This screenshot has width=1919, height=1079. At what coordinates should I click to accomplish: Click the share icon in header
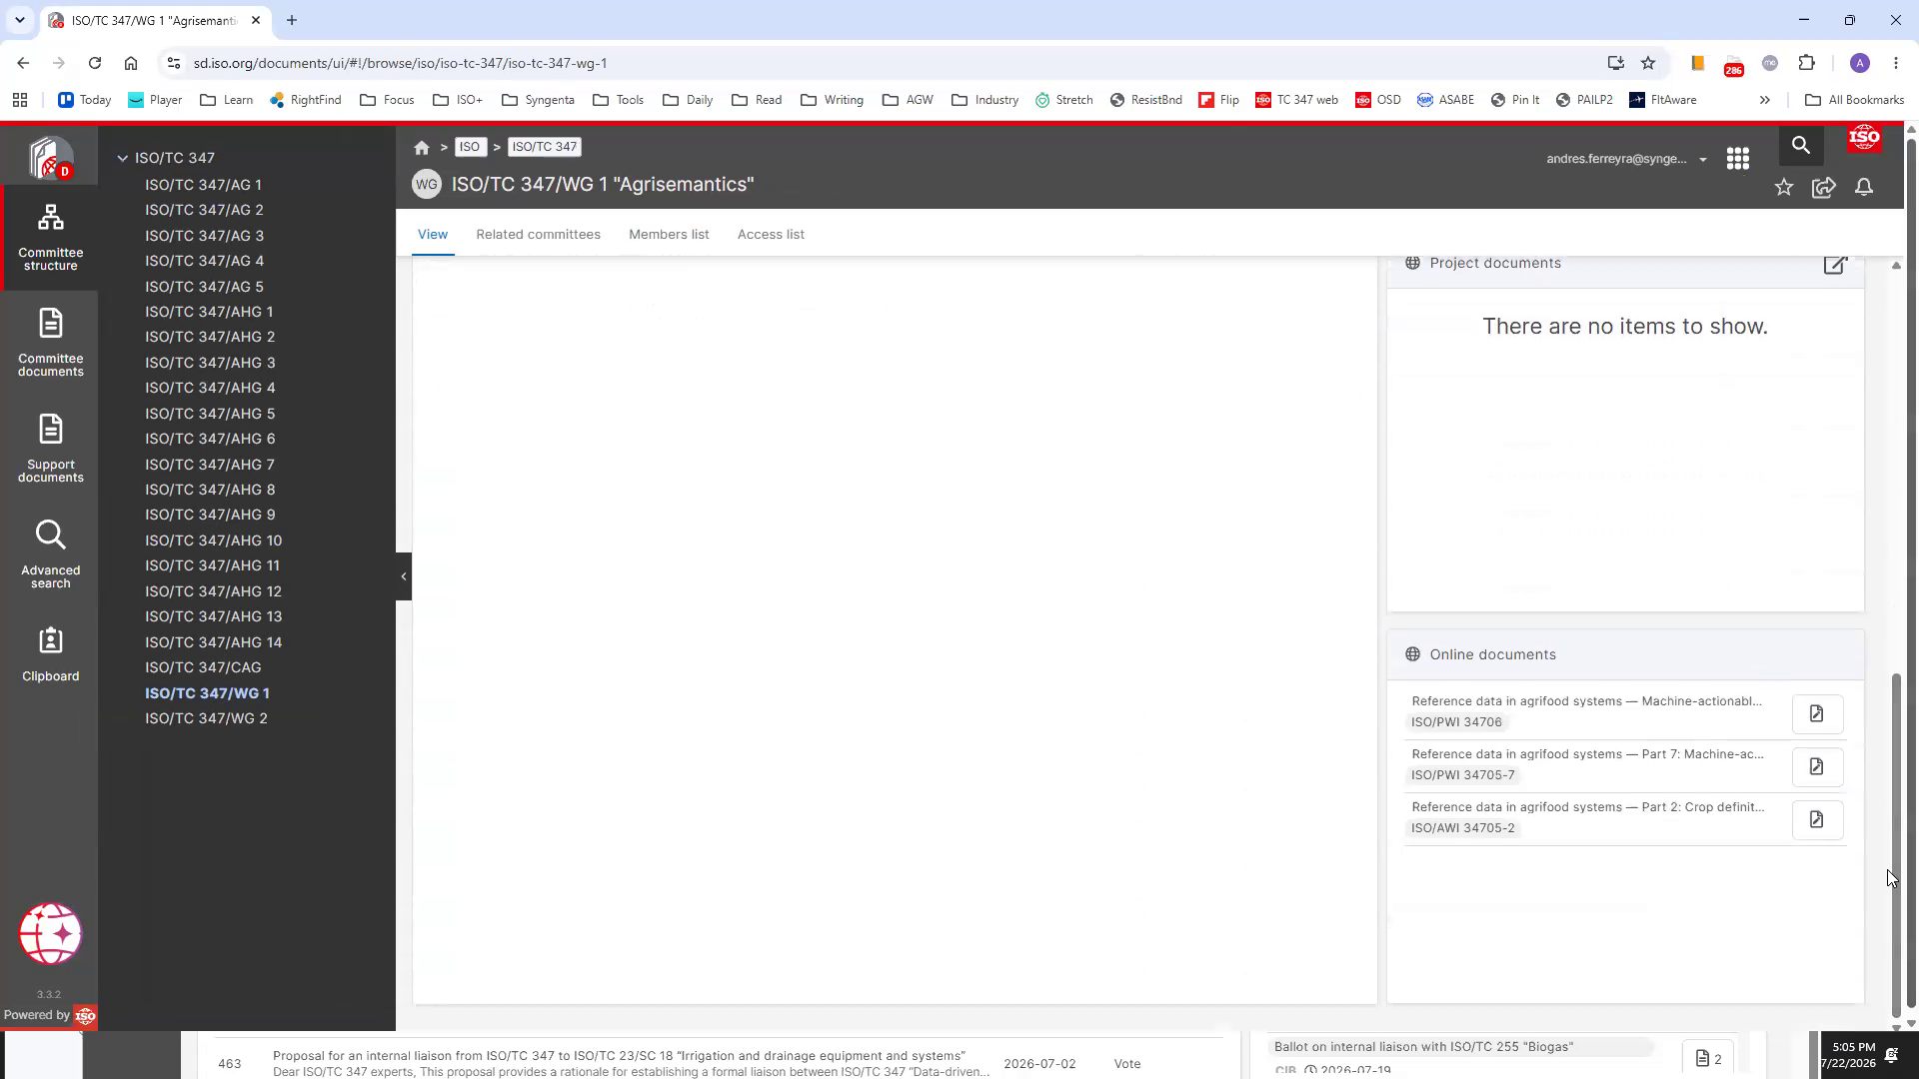coord(1824,187)
